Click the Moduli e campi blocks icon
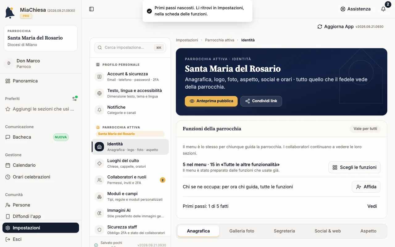 (x=99, y=196)
